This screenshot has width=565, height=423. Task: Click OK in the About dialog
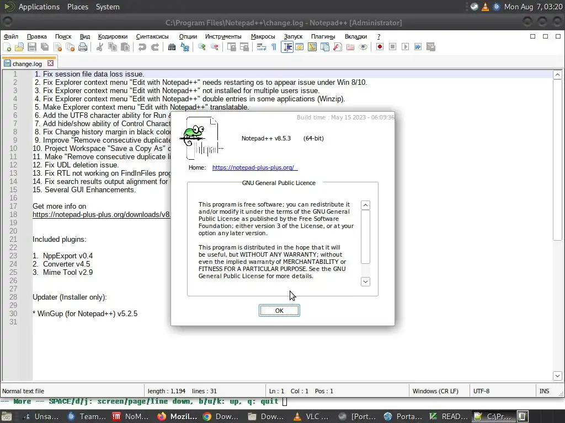(279, 311)
